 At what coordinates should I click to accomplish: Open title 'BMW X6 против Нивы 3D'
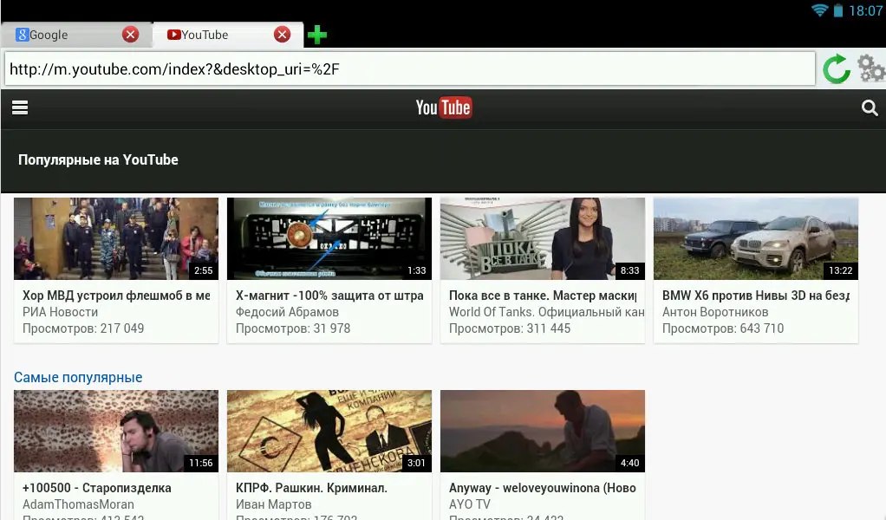(756, 296)
